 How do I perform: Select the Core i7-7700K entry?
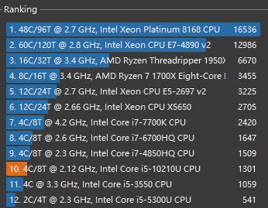(x=133, y=122)
